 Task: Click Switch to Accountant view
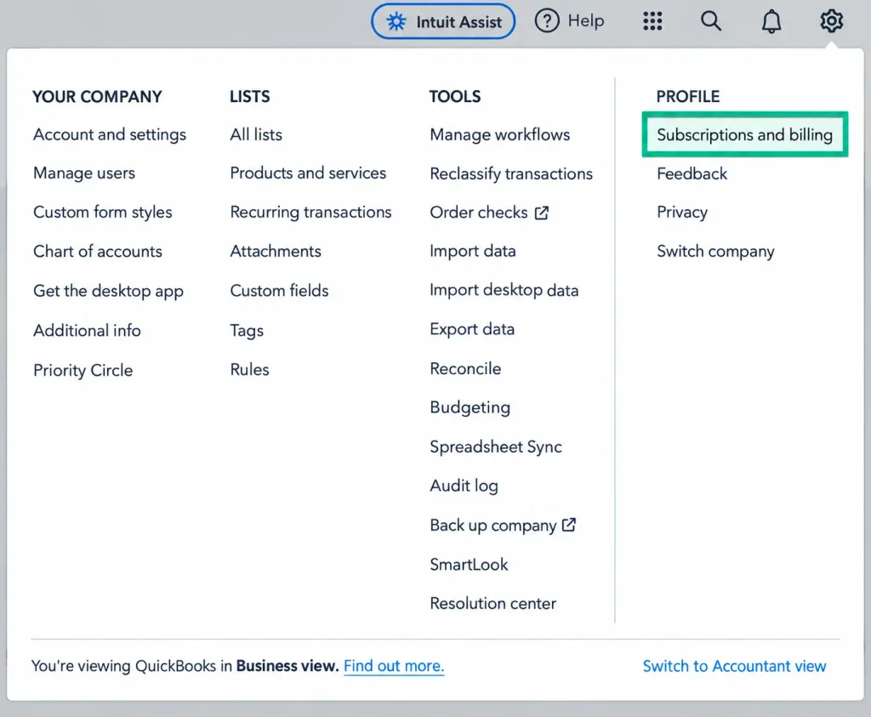tap(734, 666)
